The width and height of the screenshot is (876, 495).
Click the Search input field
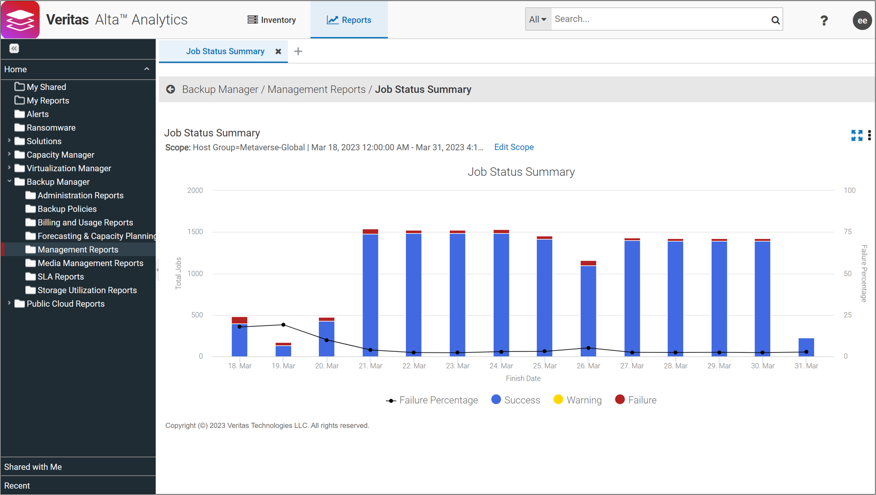tap(660, 19)
